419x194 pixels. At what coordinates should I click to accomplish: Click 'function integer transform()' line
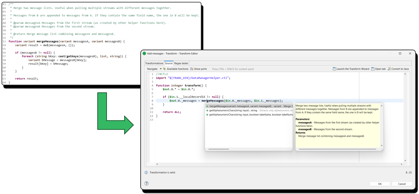coord(181,85)
